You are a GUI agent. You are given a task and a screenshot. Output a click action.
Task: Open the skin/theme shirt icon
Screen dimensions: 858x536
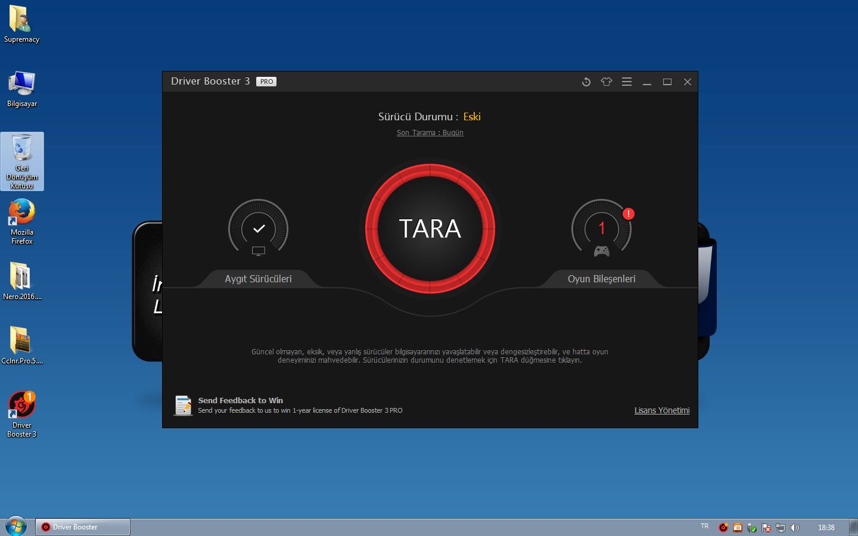click(607, 82)
